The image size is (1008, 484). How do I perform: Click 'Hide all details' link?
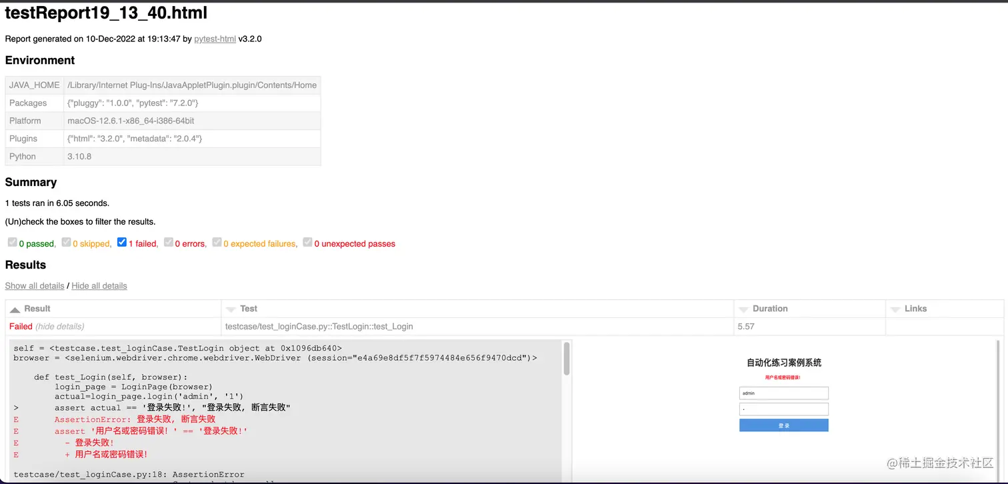tap(99, 285)
